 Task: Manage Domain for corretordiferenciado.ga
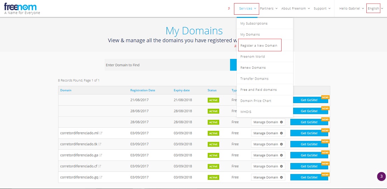pos(268,155)
